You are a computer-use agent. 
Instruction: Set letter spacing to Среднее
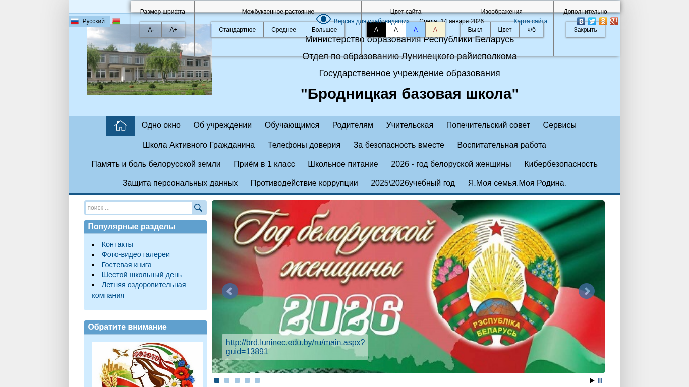click(283, 30)
